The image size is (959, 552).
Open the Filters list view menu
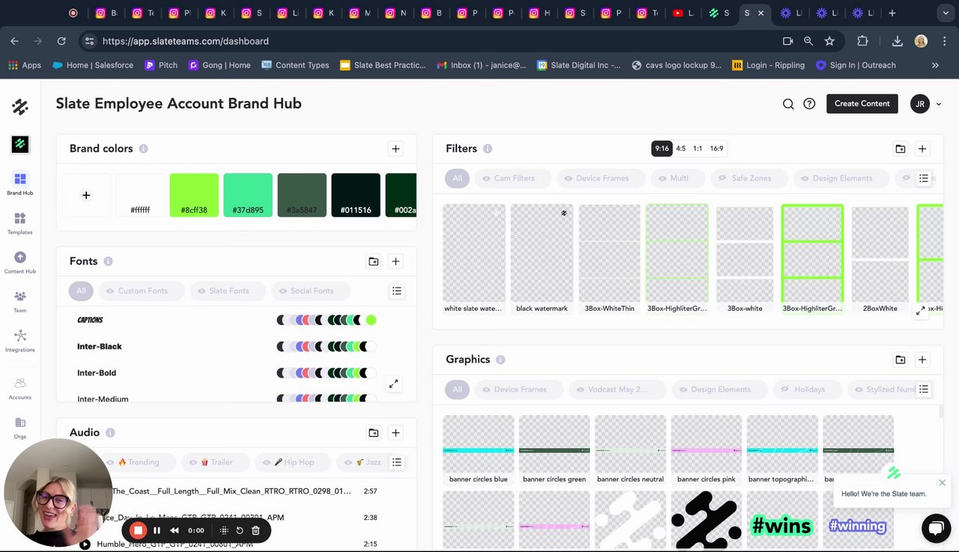click(x=924, y=178)
